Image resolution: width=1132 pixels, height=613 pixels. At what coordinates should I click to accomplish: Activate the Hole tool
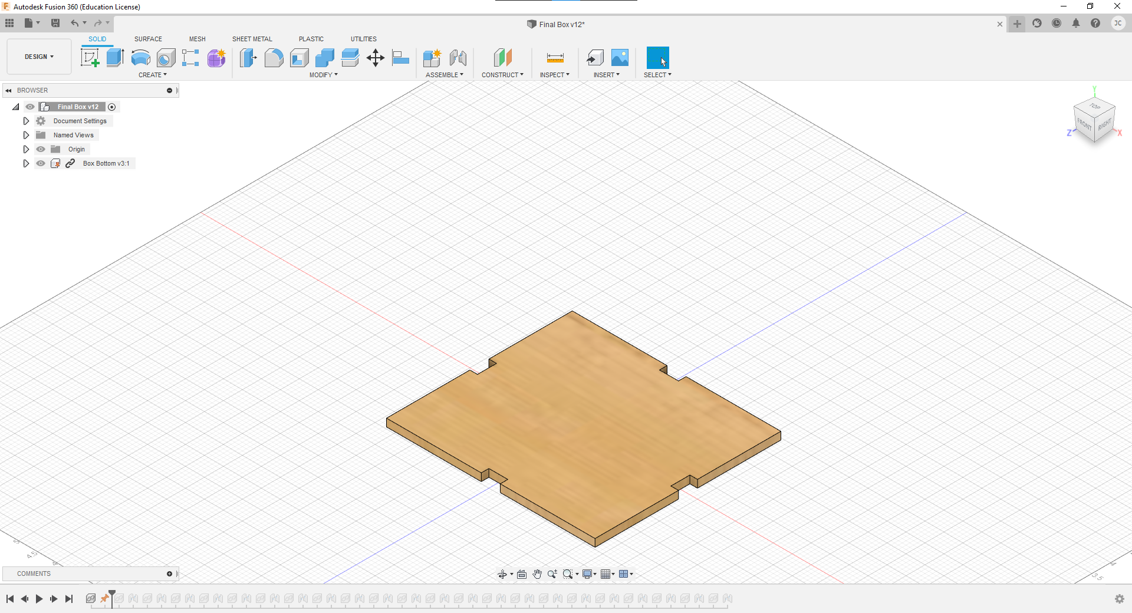click(x=166, y=58)
